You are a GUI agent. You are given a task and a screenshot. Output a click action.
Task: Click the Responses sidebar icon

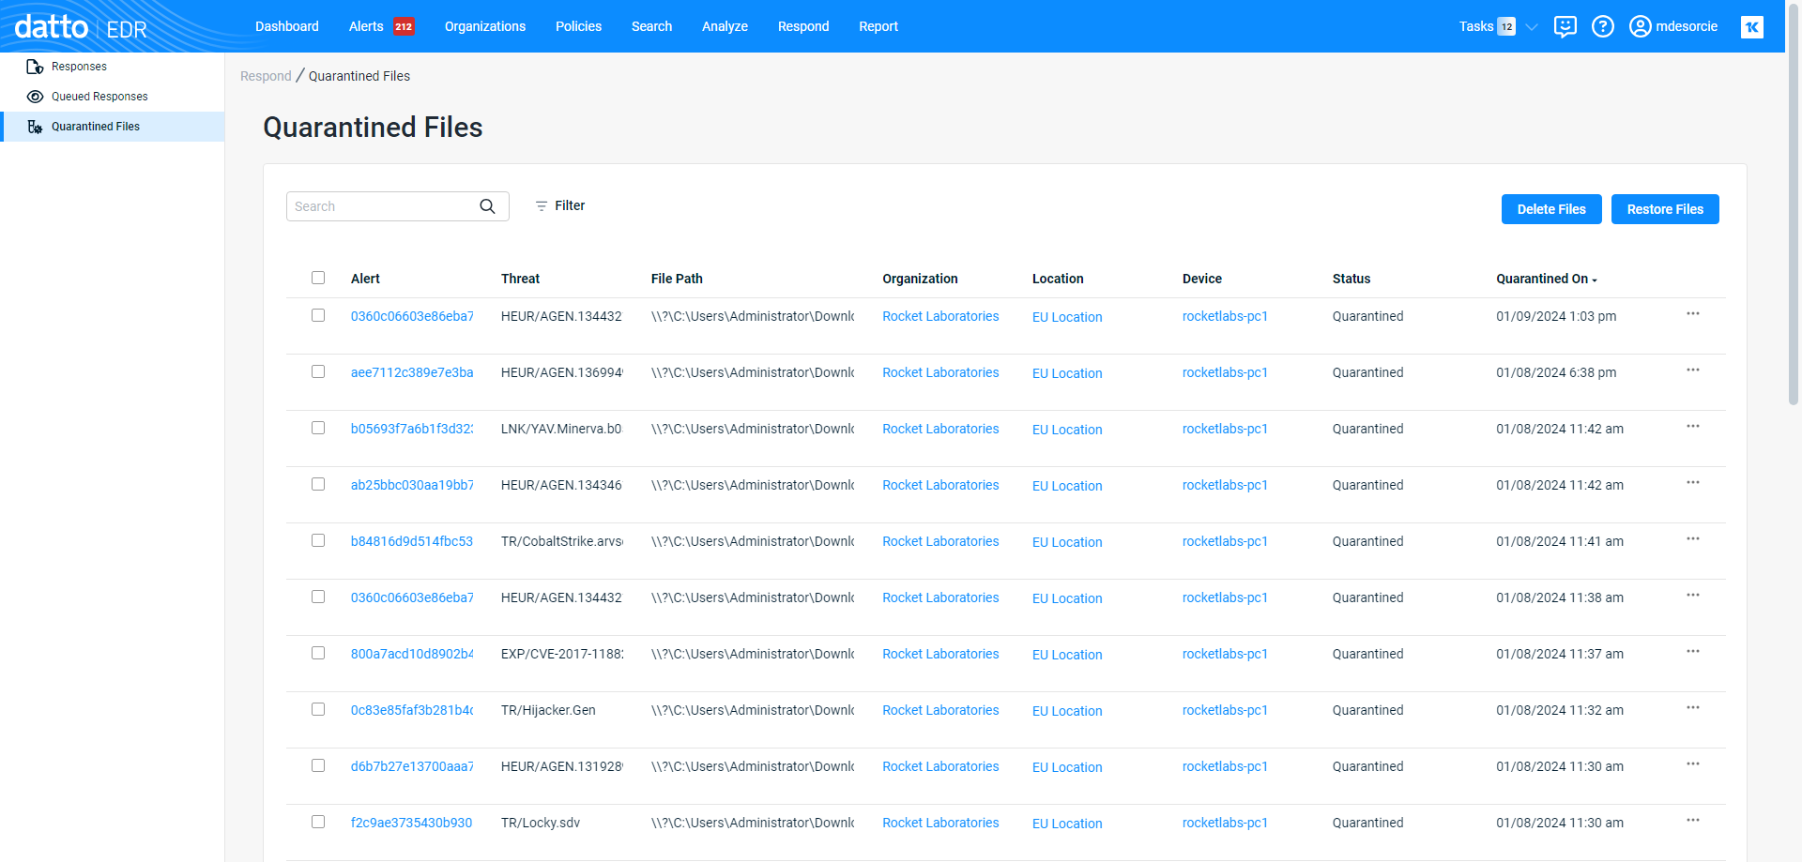click(x=35, y=67)
